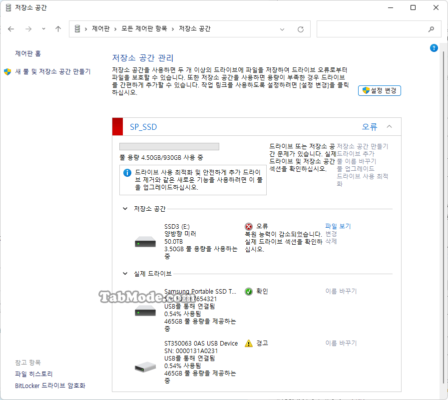This screenshot has width=448, height=400.
Task: Click the 설정 변경 button
Action: pyautogui.click(x=380, y=90)
